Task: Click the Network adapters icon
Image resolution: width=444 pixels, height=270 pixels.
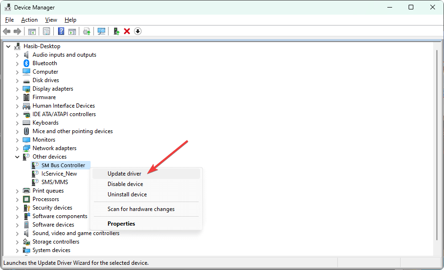Action: pos(26,148)
